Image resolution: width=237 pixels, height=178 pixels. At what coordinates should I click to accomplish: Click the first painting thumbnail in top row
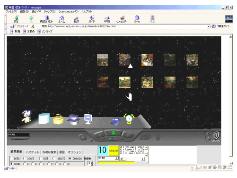[103, 60]
